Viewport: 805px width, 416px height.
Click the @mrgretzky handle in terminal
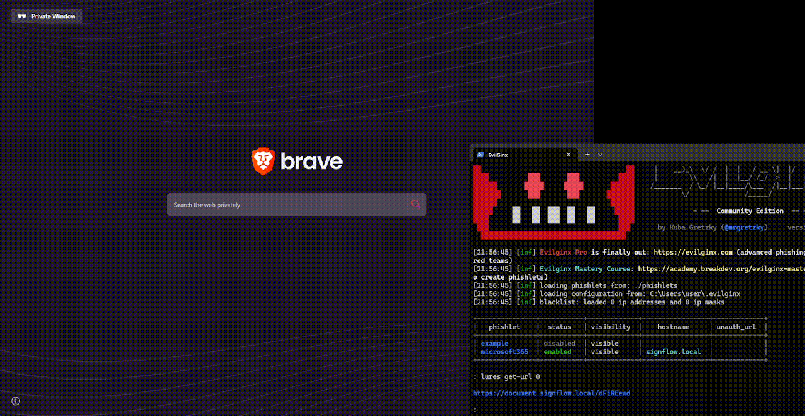745,227
